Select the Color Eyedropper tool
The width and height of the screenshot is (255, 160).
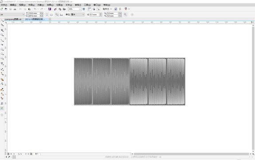click(2, 89)
